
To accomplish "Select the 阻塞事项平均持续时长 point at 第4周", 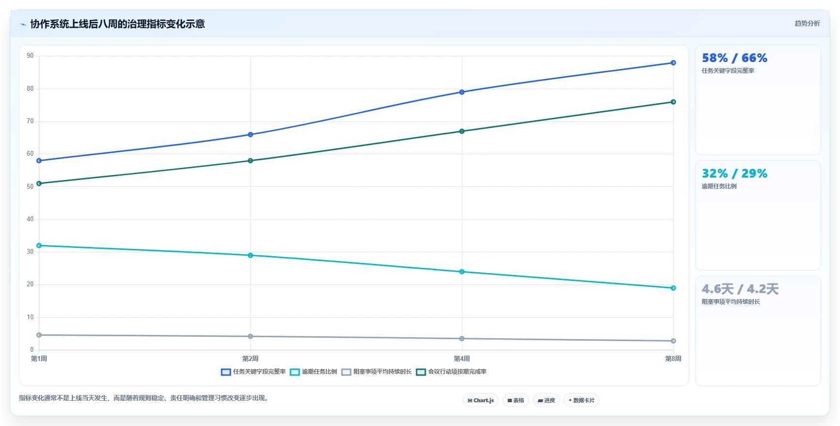I will click(x=462, y=339).
